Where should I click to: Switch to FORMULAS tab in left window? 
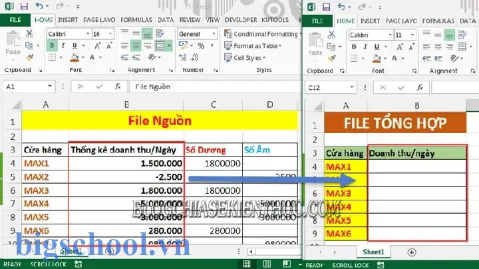[x=136, y=20]
